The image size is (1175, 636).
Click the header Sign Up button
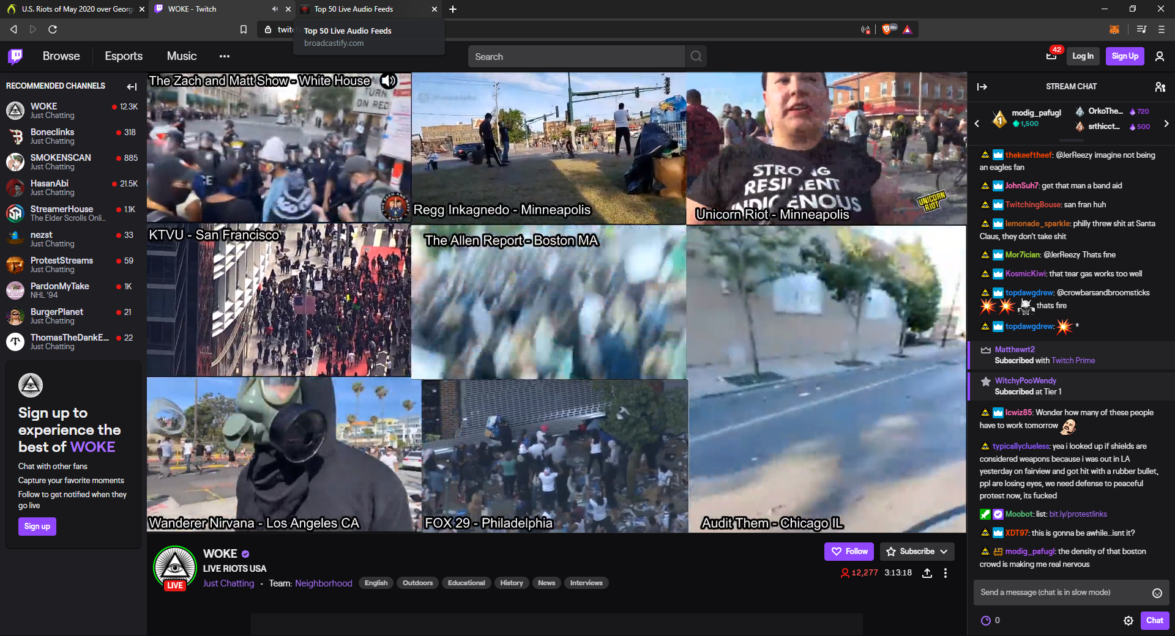click(1125, 56)
